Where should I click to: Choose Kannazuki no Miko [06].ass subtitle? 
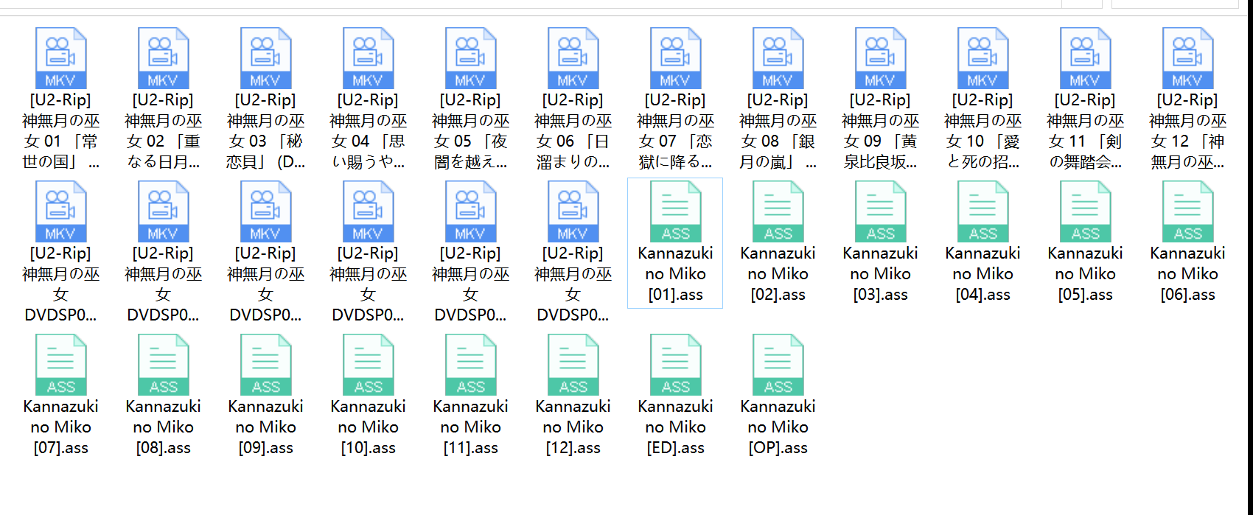pos(1187,212)
